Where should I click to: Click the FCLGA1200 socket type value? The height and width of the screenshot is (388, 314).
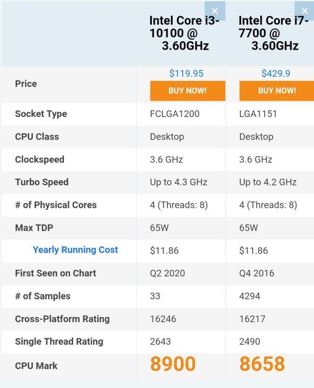click(175, 114)
